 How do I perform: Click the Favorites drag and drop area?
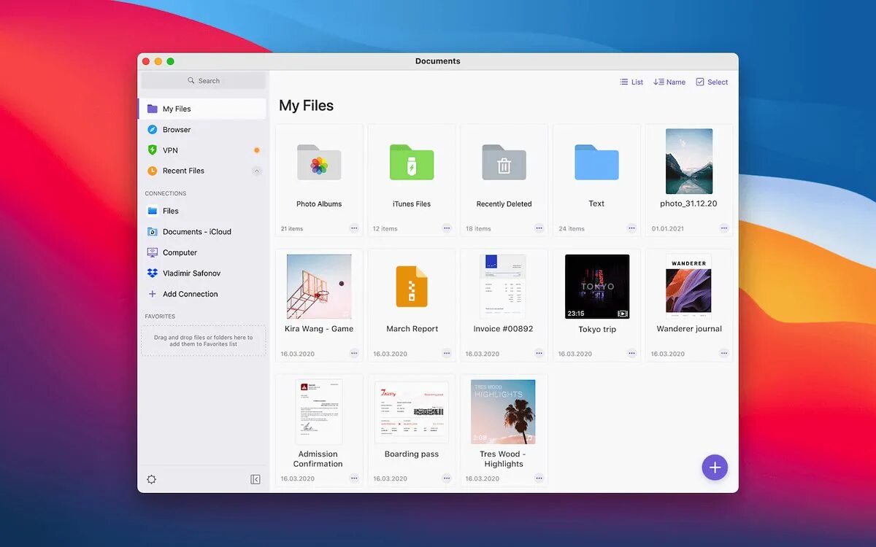coord(204,341)
